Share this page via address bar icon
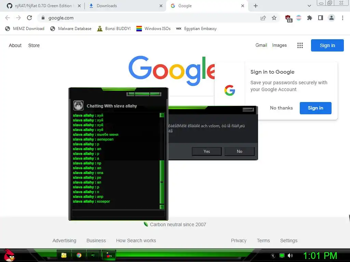Viewport: 350px width, 262px height. [263, 18]
